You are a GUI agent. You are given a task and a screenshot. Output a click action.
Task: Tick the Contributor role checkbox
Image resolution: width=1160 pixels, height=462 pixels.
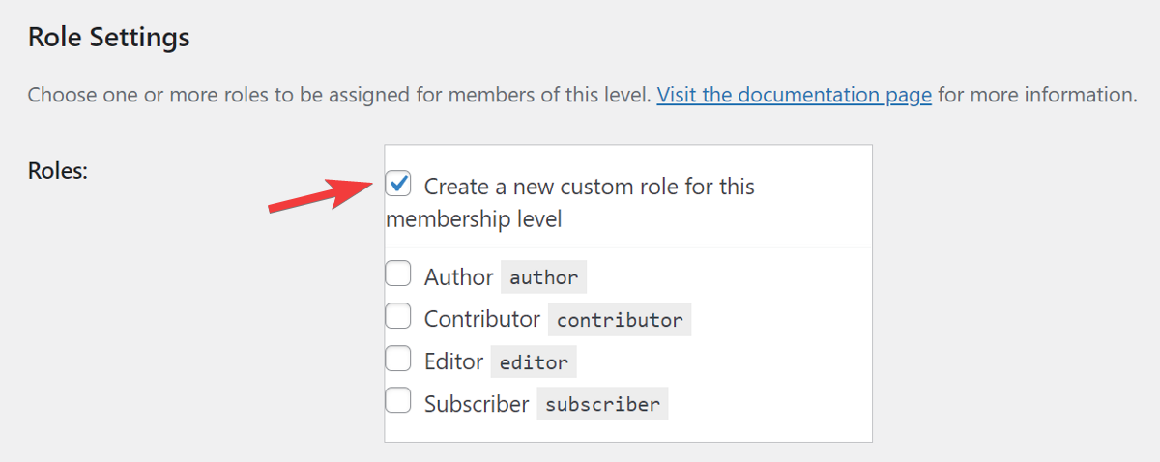click(x=398, y=317)
